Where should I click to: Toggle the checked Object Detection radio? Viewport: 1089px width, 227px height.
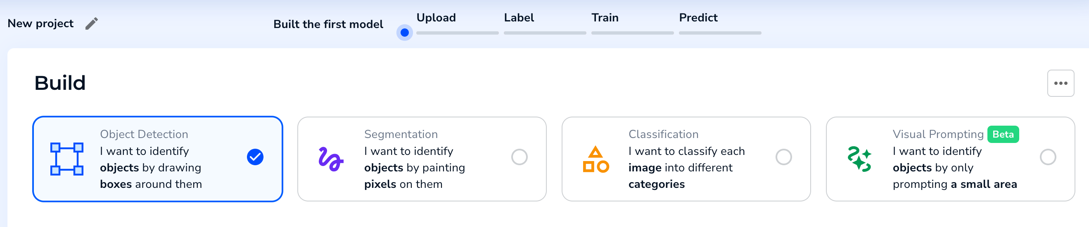[255, 157]
